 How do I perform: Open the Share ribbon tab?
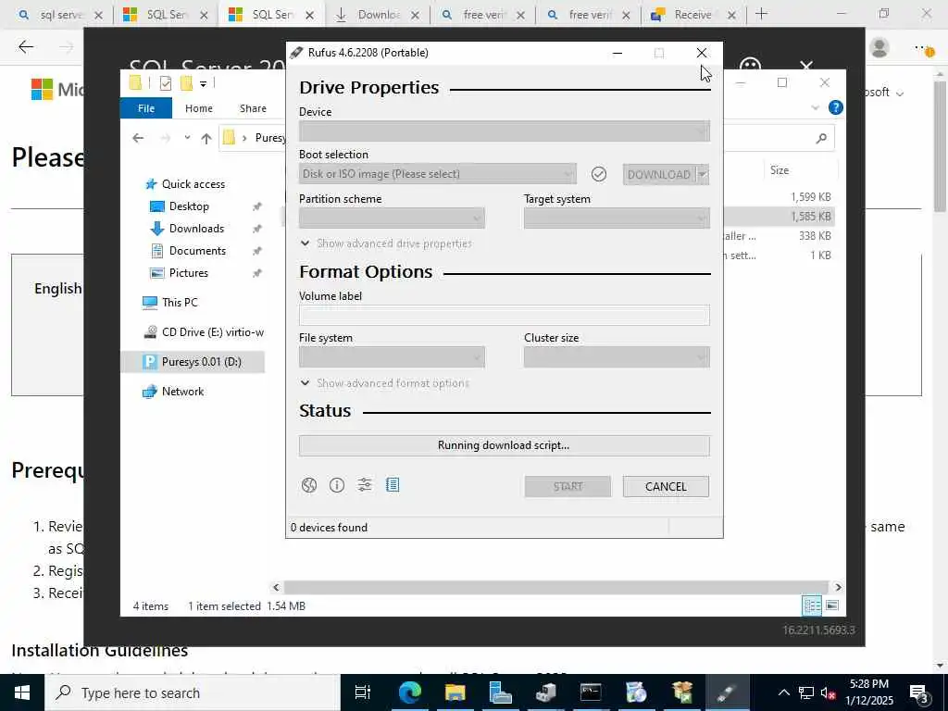pos(253,108)
